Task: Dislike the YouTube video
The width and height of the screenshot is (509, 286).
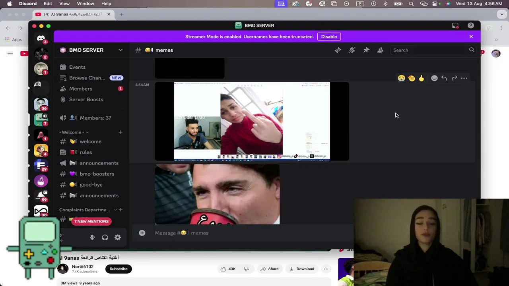Action: click(247, 269)
